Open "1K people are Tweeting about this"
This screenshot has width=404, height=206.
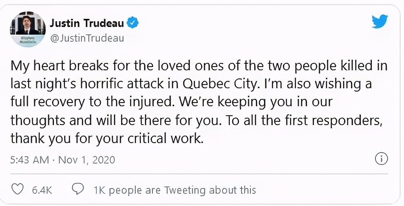coord(175,190)
